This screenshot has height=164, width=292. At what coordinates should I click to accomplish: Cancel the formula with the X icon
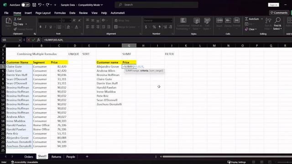click(x=28, y=40)
